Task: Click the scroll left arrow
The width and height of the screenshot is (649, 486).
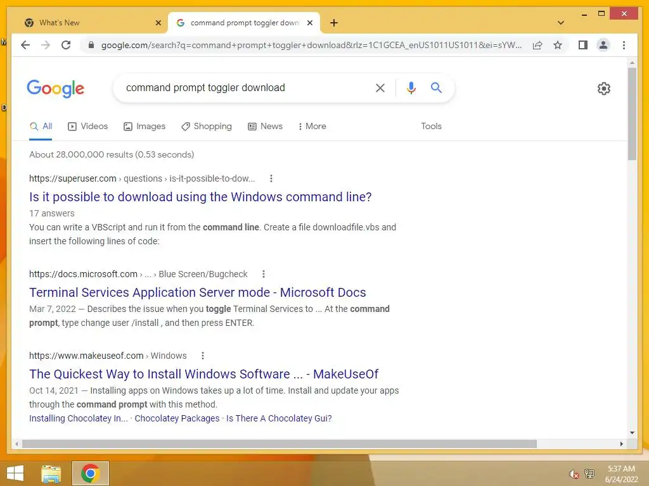Action: 16,444
